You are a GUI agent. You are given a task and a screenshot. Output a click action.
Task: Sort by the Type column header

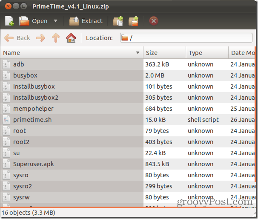(207, 53)
